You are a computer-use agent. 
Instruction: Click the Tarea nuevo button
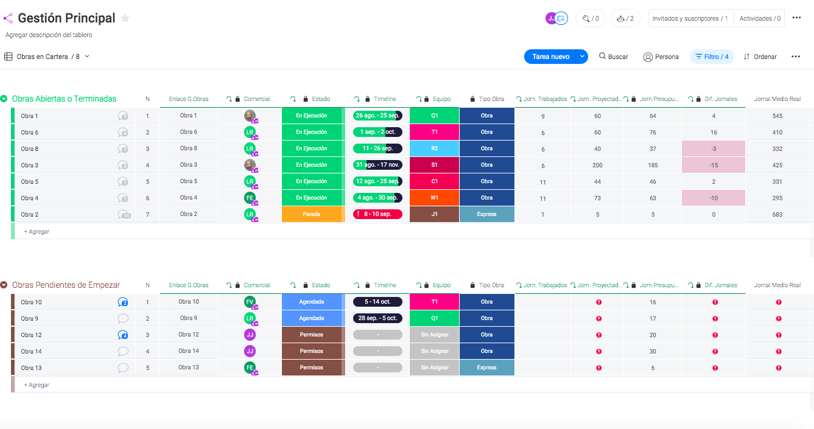(x=550, y=57)
